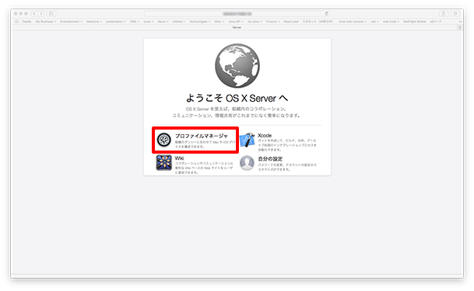This screenshot has width=474, height=291.
Task: Expand the Job bookmarks folder
Action: click(x=374, y=22)
